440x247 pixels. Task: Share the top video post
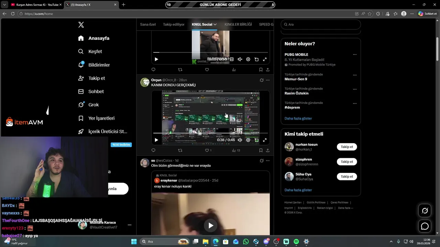pyautogui.click(x=268, y=70)
